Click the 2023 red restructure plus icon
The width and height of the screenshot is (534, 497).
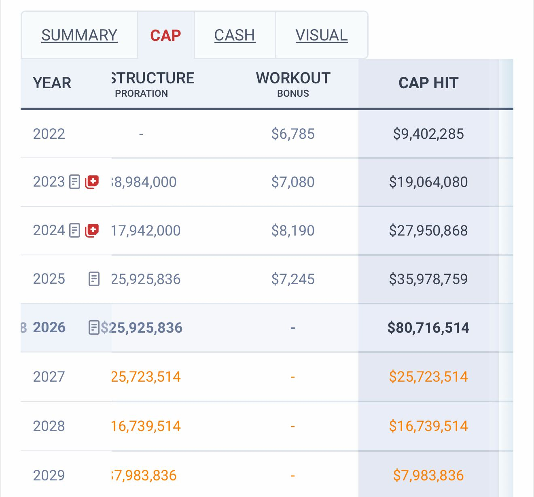click(92, 182)
